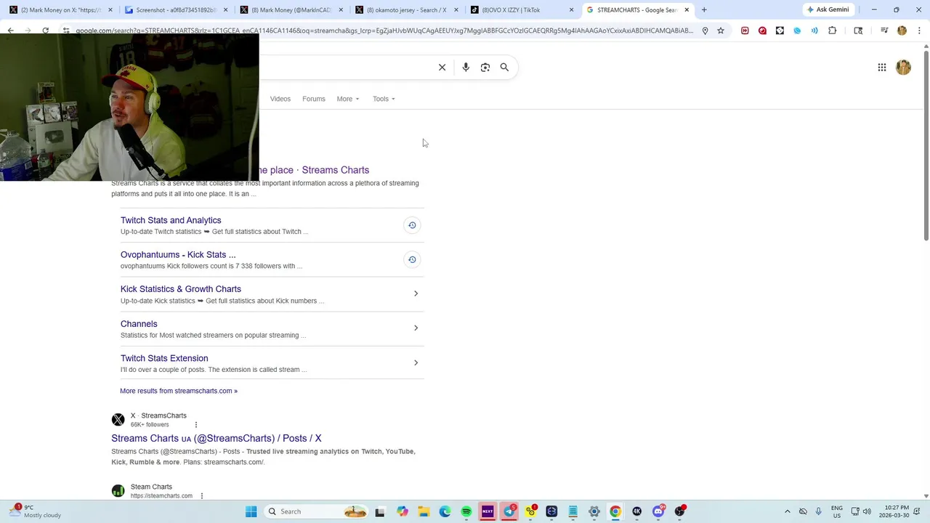
Task: Reload the page
Action: pyautogui.click(x=46, y=31)
